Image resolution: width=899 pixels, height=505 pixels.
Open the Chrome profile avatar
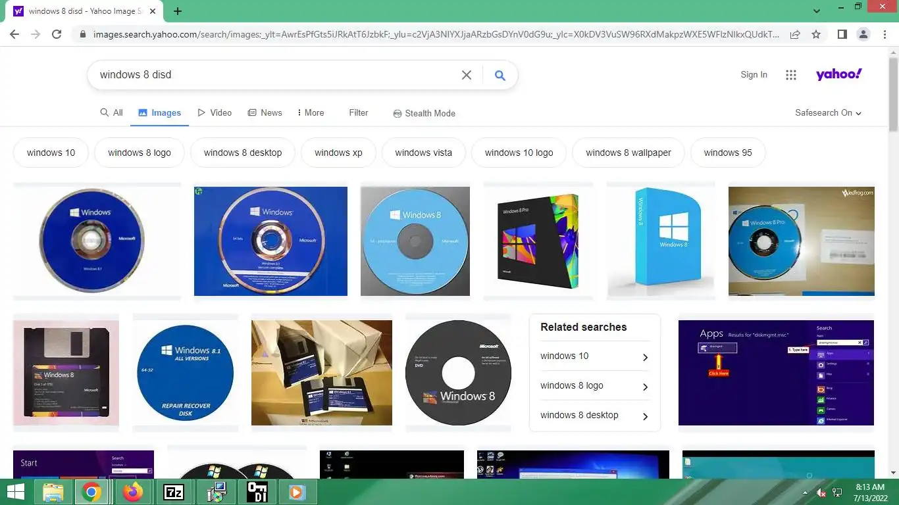point(863,34)
